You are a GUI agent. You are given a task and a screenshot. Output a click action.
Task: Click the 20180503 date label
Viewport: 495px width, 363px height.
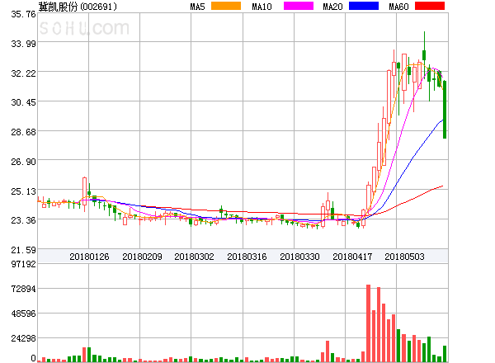tap(404, 257)
